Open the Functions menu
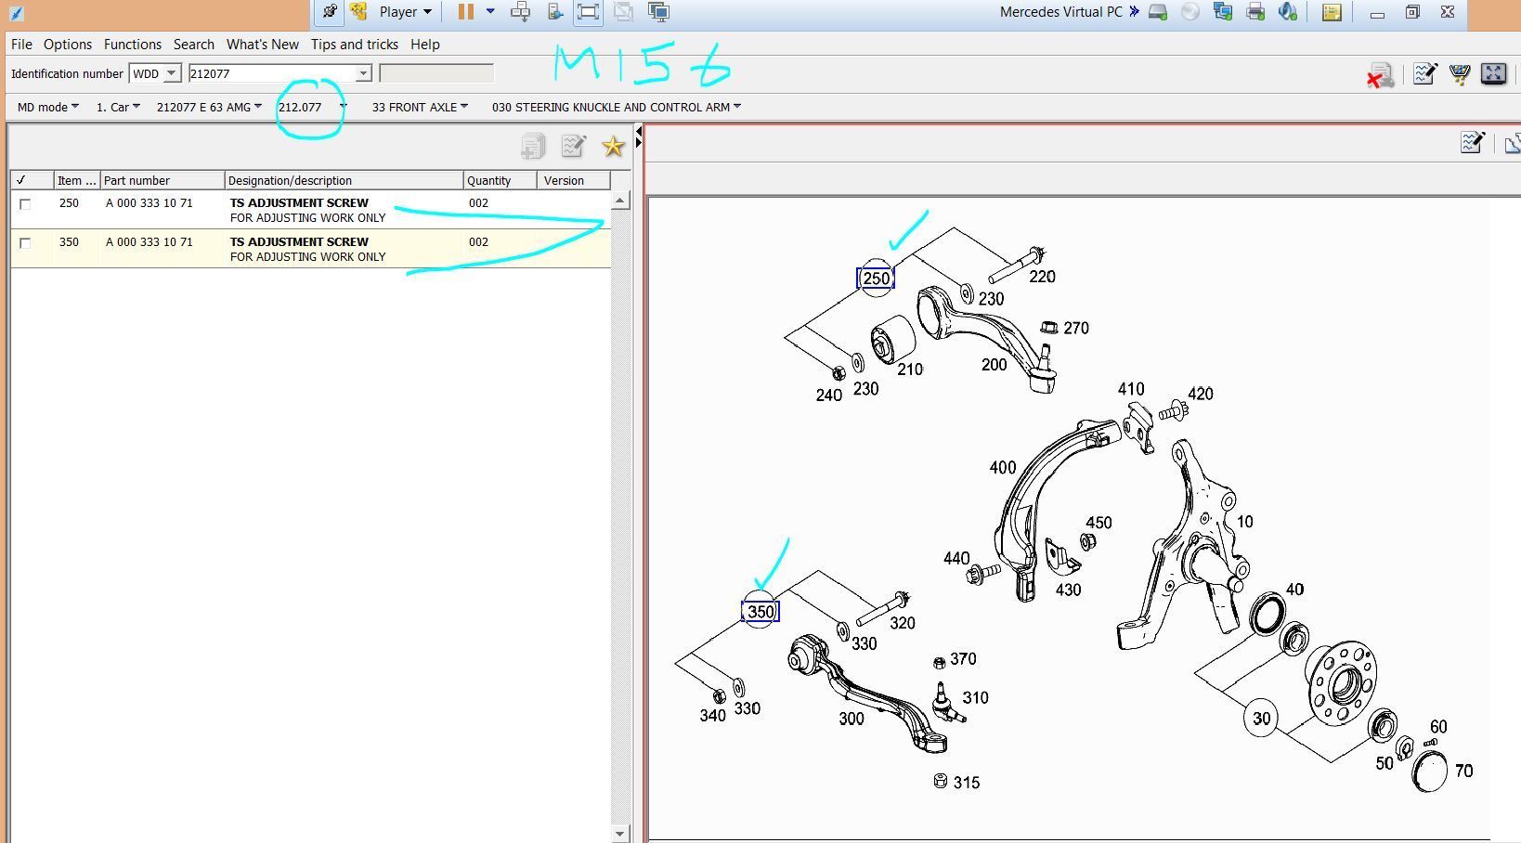The height and width of the screenshot is (843, 1521). point(132,45)
